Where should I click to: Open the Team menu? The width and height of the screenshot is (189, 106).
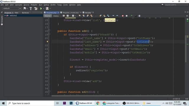59,5
